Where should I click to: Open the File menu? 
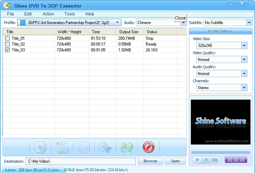click(11, 14)
